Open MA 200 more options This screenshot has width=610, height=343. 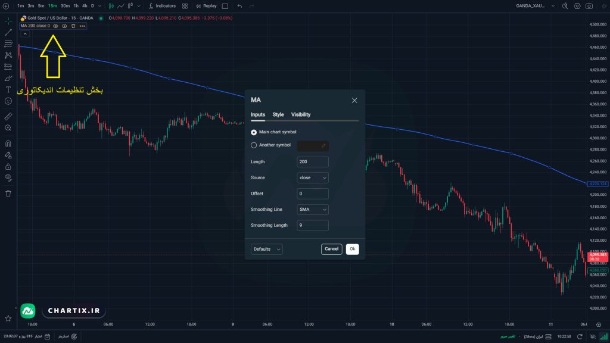point(82,26)
